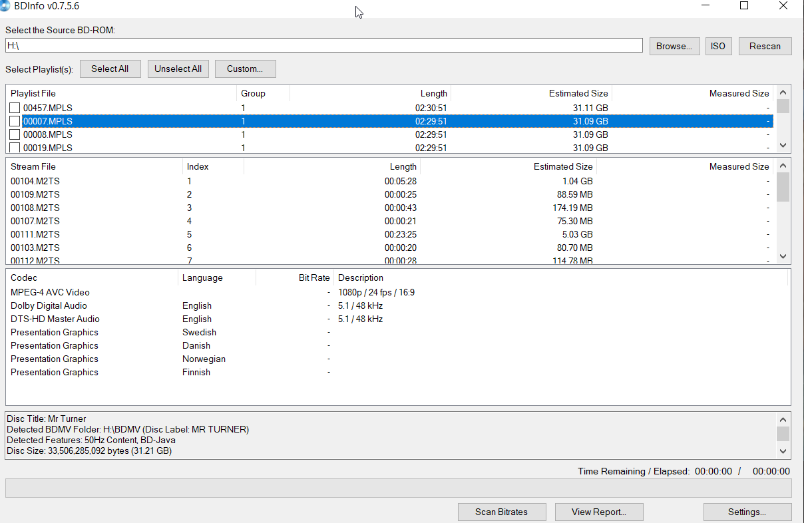Click Unselect All playlists
804x523 pixels.
click(178, 69)
